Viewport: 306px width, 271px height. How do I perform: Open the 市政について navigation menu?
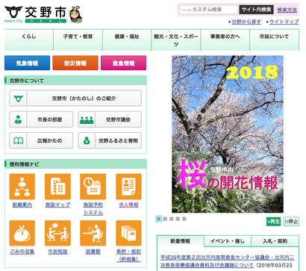coord(274,40)
